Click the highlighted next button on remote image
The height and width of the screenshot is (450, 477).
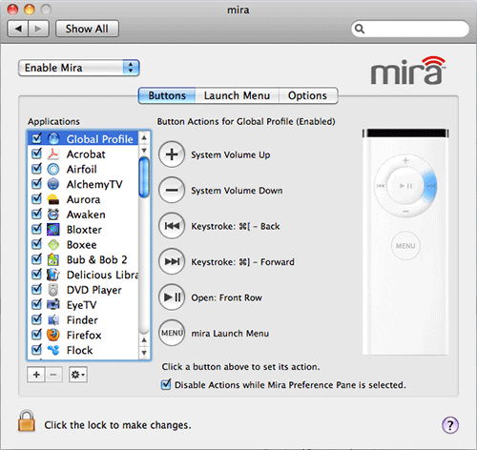431,185
